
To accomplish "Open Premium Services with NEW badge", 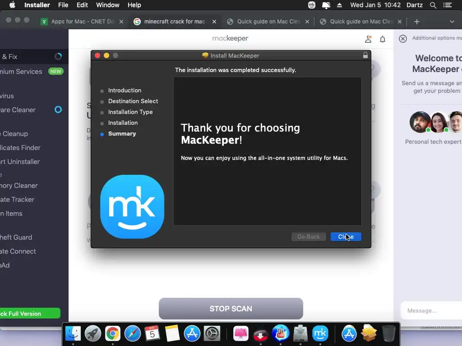I will tap(34, 72).
